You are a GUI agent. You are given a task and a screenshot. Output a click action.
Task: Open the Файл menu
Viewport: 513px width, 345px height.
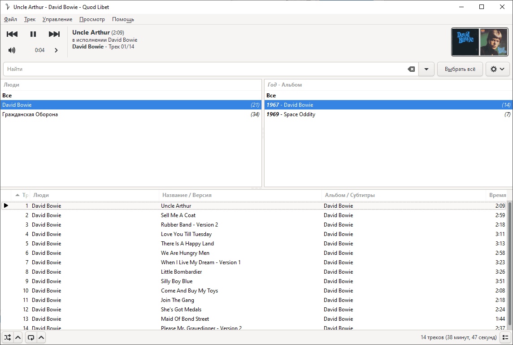coord(10,19)
